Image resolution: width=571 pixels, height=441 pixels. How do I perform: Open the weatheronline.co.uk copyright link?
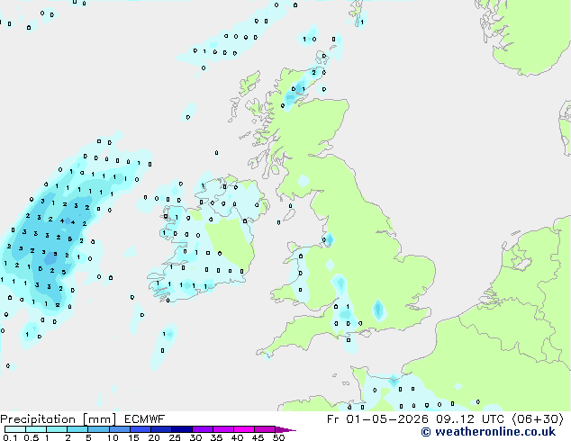point(488,432)
